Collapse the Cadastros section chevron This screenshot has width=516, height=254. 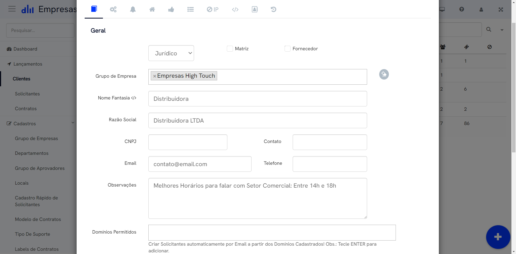click(73, 123)
